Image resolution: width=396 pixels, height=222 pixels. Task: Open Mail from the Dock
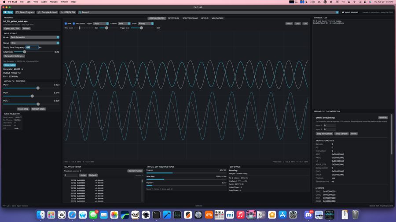(104, 215)
